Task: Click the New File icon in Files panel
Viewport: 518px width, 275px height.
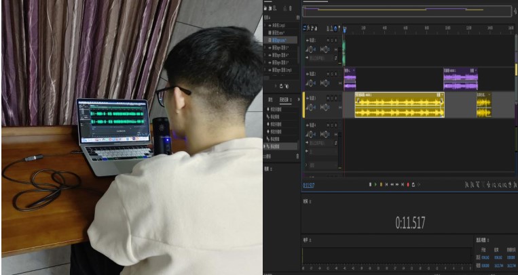Action: pos(274,8)
